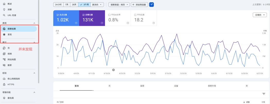Viewport: 270px width, 104px height.
Task: Click table filter icon above query list
Action: pos(264,94)
